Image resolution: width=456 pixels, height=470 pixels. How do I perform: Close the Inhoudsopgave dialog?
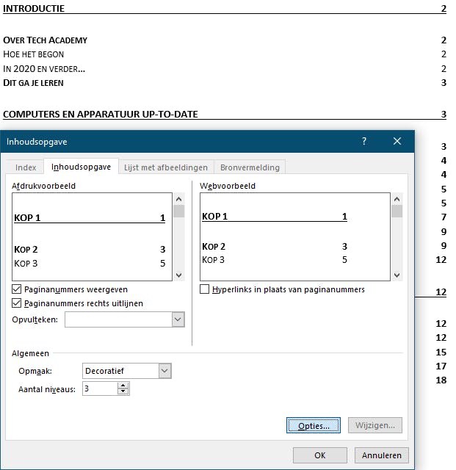(x=397, y=141)
